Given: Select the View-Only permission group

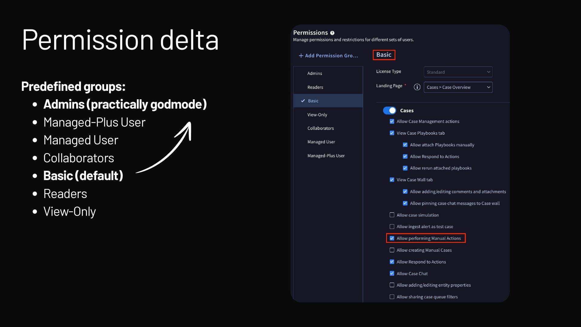Looking at the screenshot, I should (x=317, y=115).
